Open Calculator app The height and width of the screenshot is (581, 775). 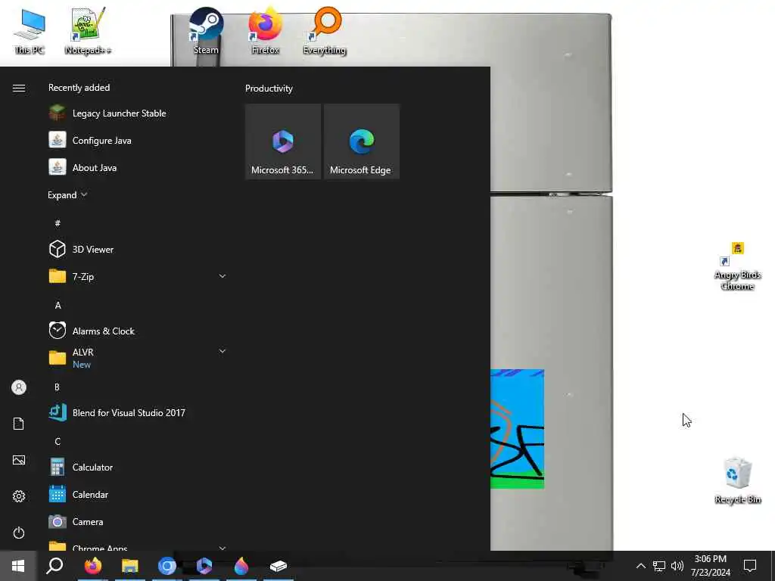[138, 467]
